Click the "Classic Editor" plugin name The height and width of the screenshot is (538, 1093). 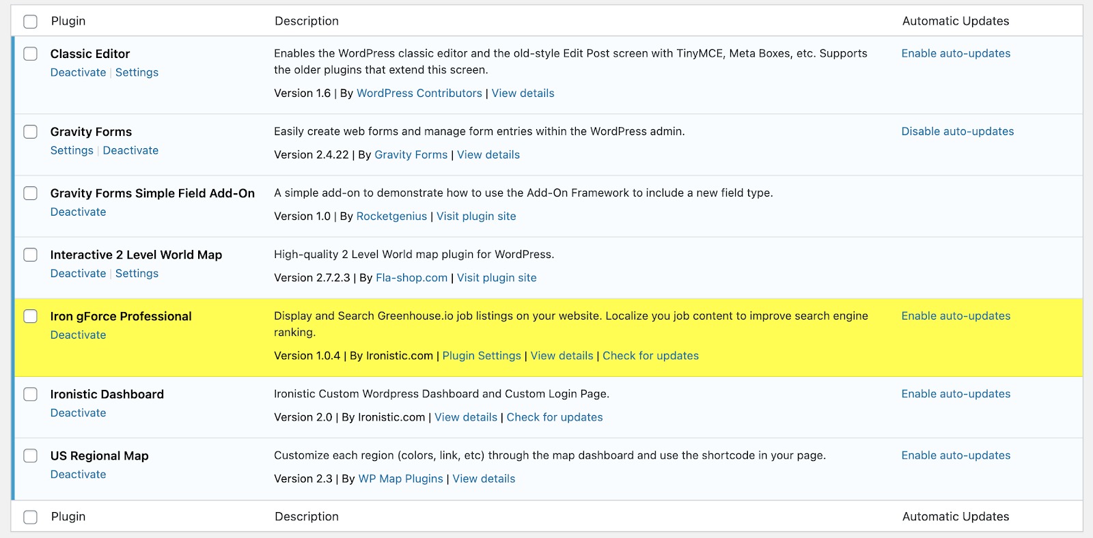[90, 54]
